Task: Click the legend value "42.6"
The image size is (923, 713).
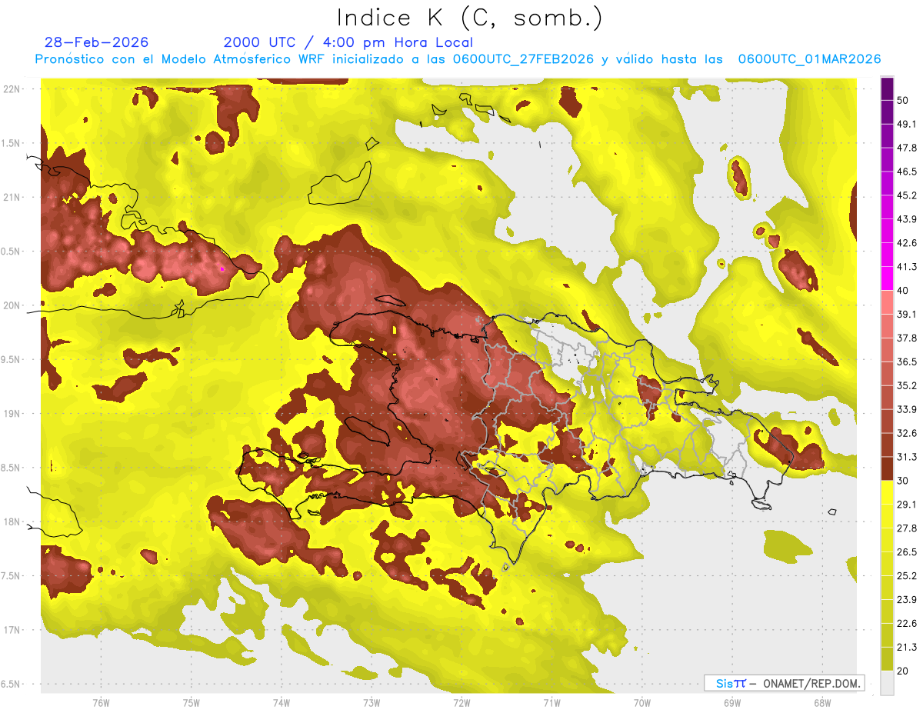Action: 906,243
